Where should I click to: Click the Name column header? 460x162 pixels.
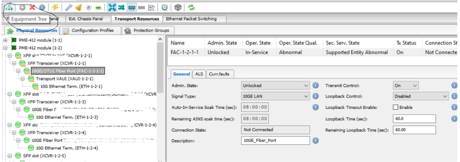click(x=177, y=43)
